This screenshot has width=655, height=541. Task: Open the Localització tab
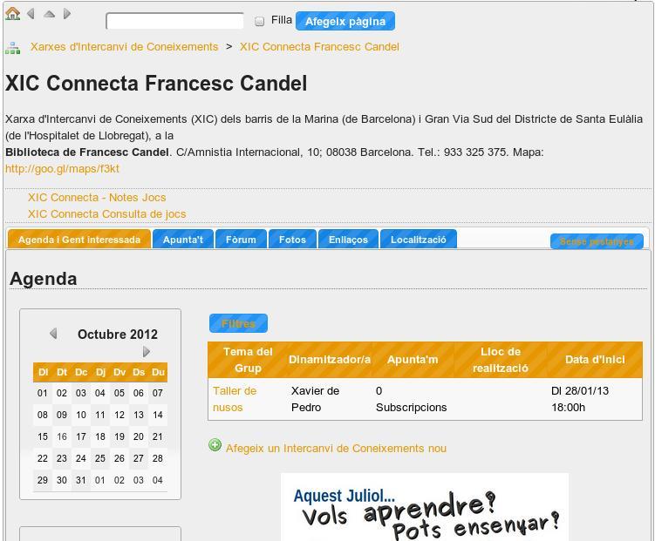418,240
